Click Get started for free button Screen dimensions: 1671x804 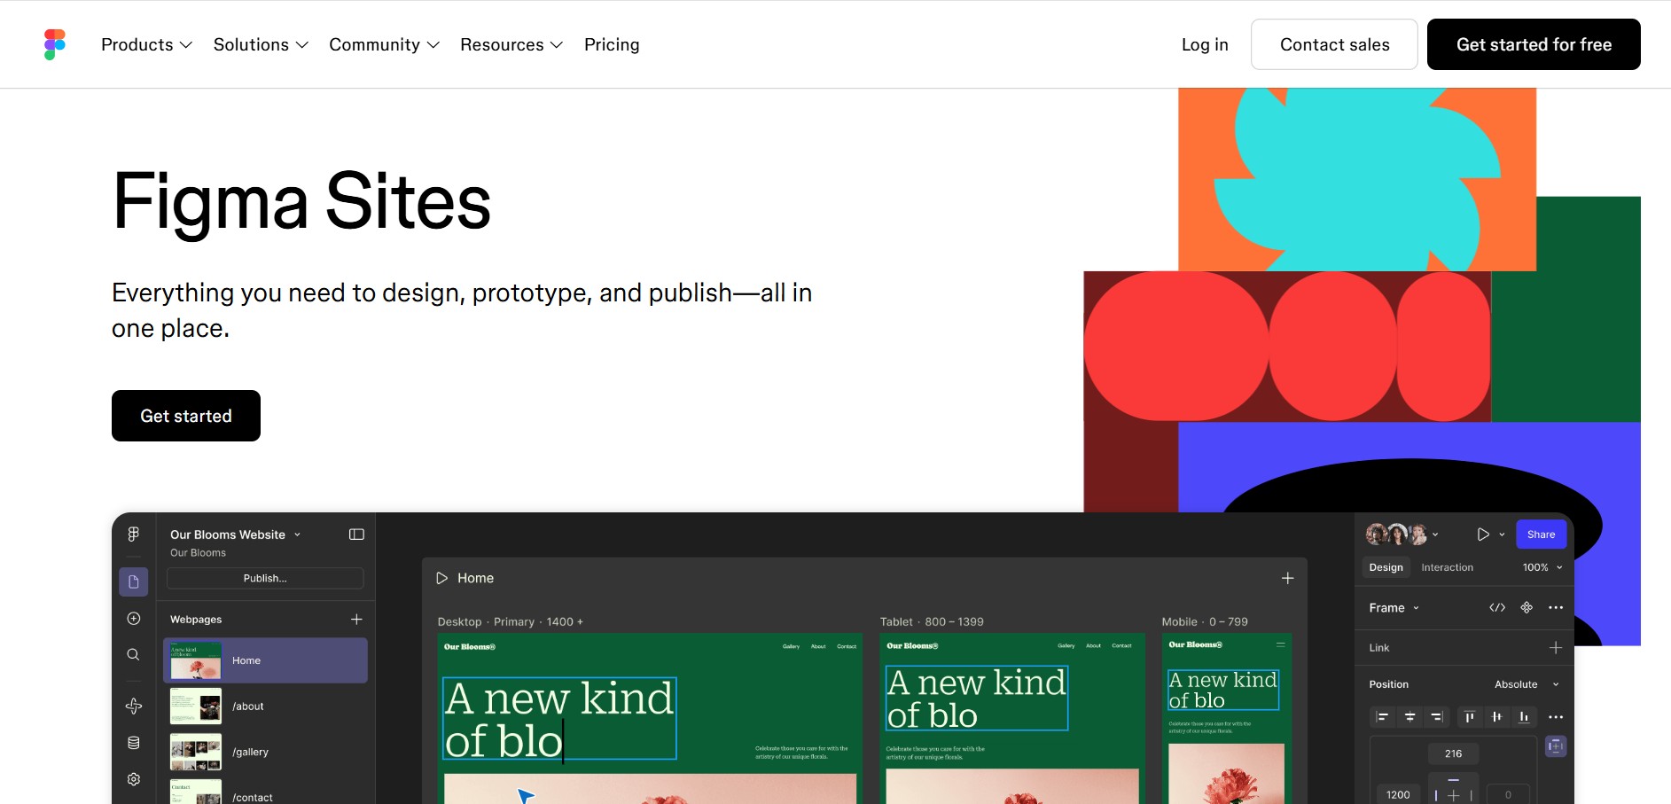pyautogui.click(x=1534, y=44)
